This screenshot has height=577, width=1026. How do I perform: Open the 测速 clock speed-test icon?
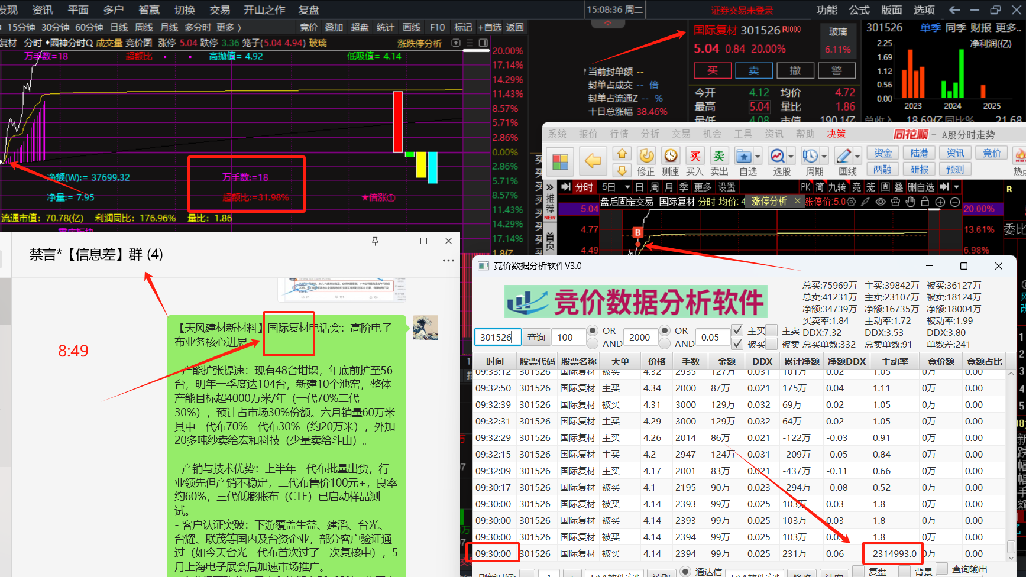[x=671, y=155]
